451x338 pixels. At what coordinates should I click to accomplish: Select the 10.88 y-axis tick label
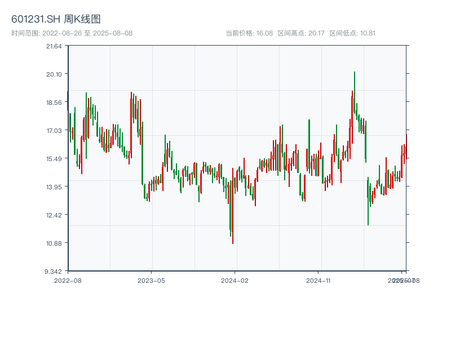54,243
